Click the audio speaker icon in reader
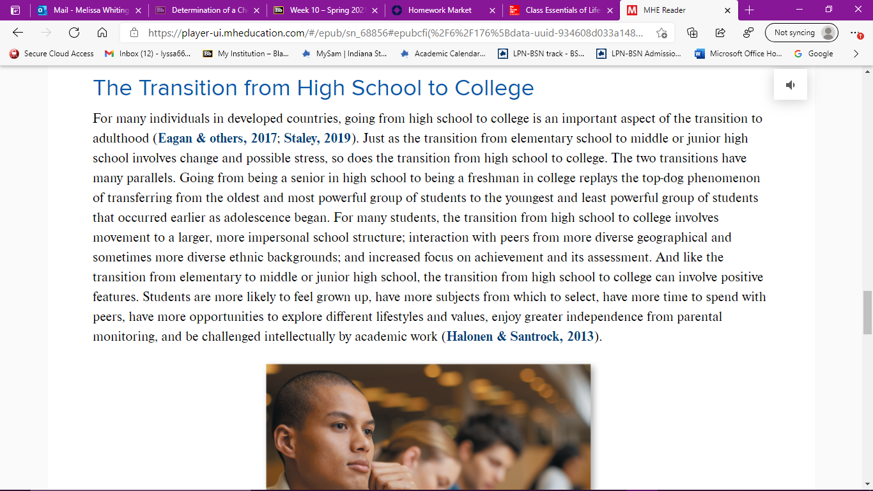 tap(791, 85)
